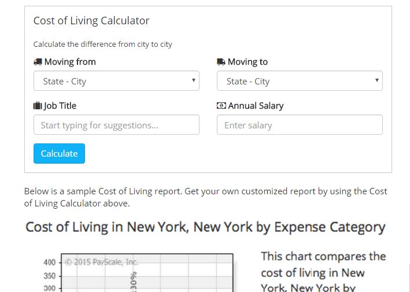Screen dimensions: 410x292
Task: Click the New York Expense Category chart title
Action: click(x=205, y=227)
